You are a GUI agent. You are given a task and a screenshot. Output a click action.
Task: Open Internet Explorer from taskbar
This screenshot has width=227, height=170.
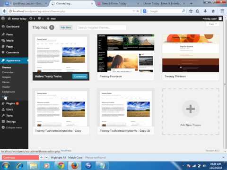[19, 166]
